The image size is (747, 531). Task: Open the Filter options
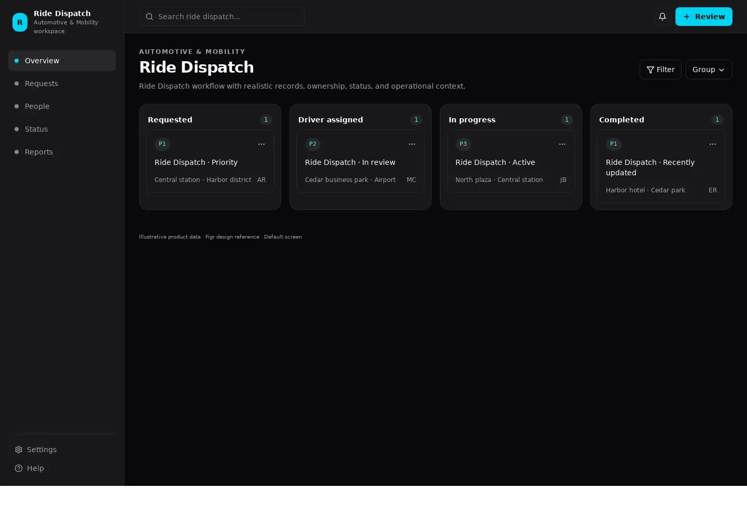click(660, 69)
